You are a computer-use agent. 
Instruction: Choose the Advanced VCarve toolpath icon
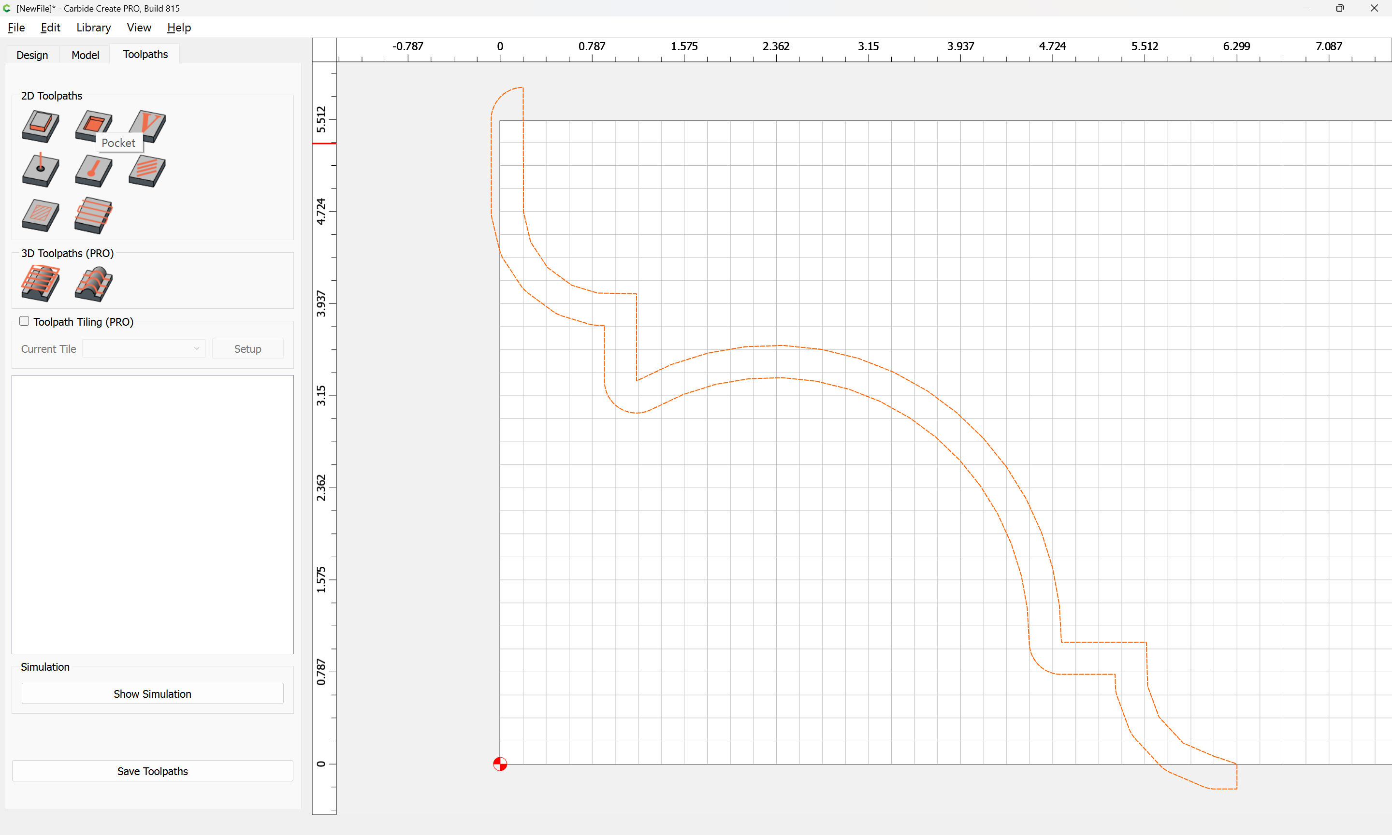(x=41, y=216)
